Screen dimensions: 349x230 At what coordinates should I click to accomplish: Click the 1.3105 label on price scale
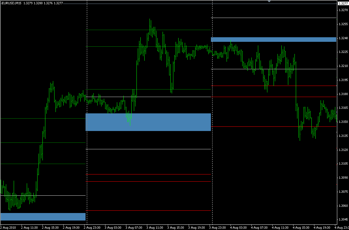343,164
